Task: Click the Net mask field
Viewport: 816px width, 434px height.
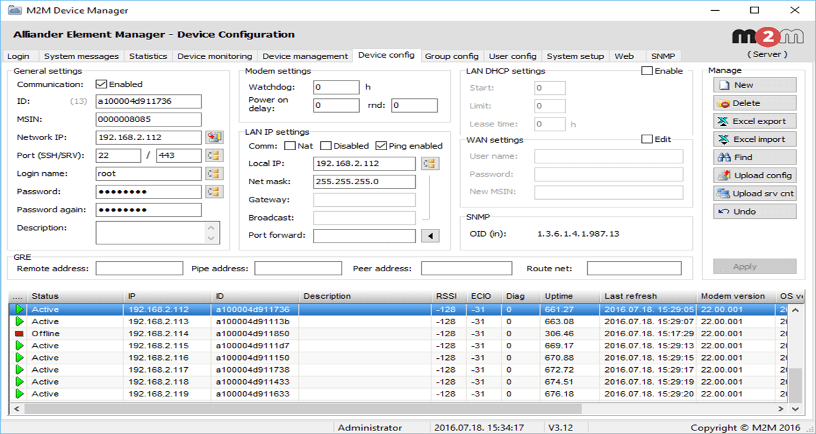Action: click(x=364, y=181)
